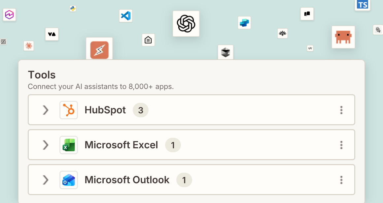Image resolution: width=383 pixels, height=203 pixels.
Task: Click the orange lightning bolt app tile
Action: click(99, 49)
